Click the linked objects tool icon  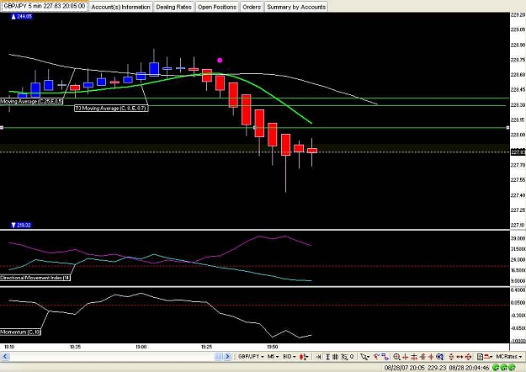pos(385,357)
